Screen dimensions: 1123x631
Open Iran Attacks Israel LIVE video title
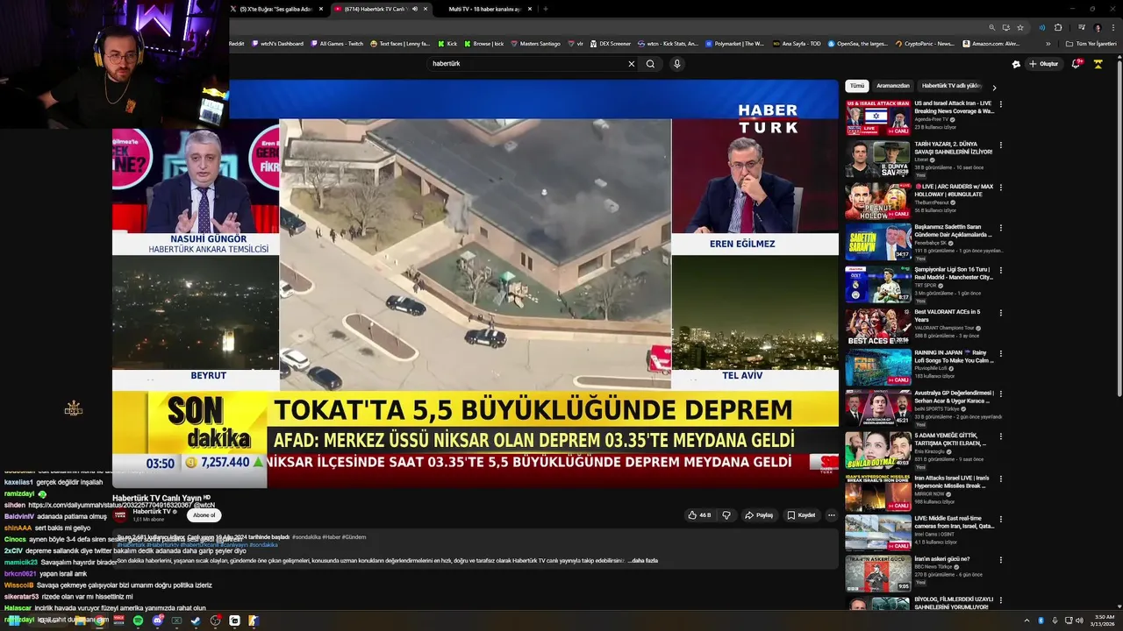click(952, 482)
